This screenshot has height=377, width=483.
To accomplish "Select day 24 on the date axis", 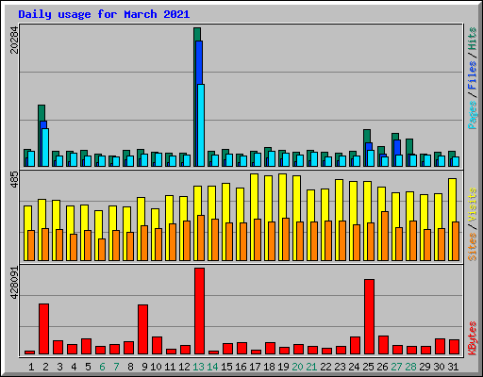I will (x=354, y=367).
